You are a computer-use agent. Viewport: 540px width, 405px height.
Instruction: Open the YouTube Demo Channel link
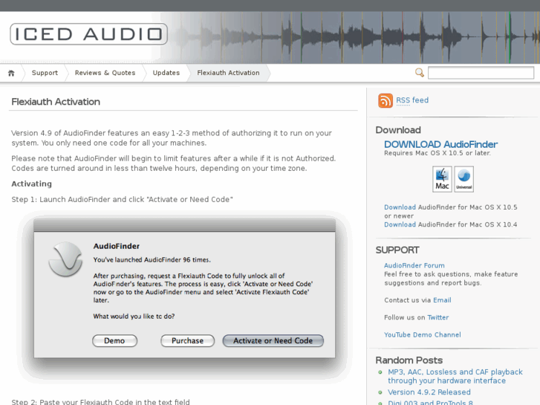click(x=423, y=334)
